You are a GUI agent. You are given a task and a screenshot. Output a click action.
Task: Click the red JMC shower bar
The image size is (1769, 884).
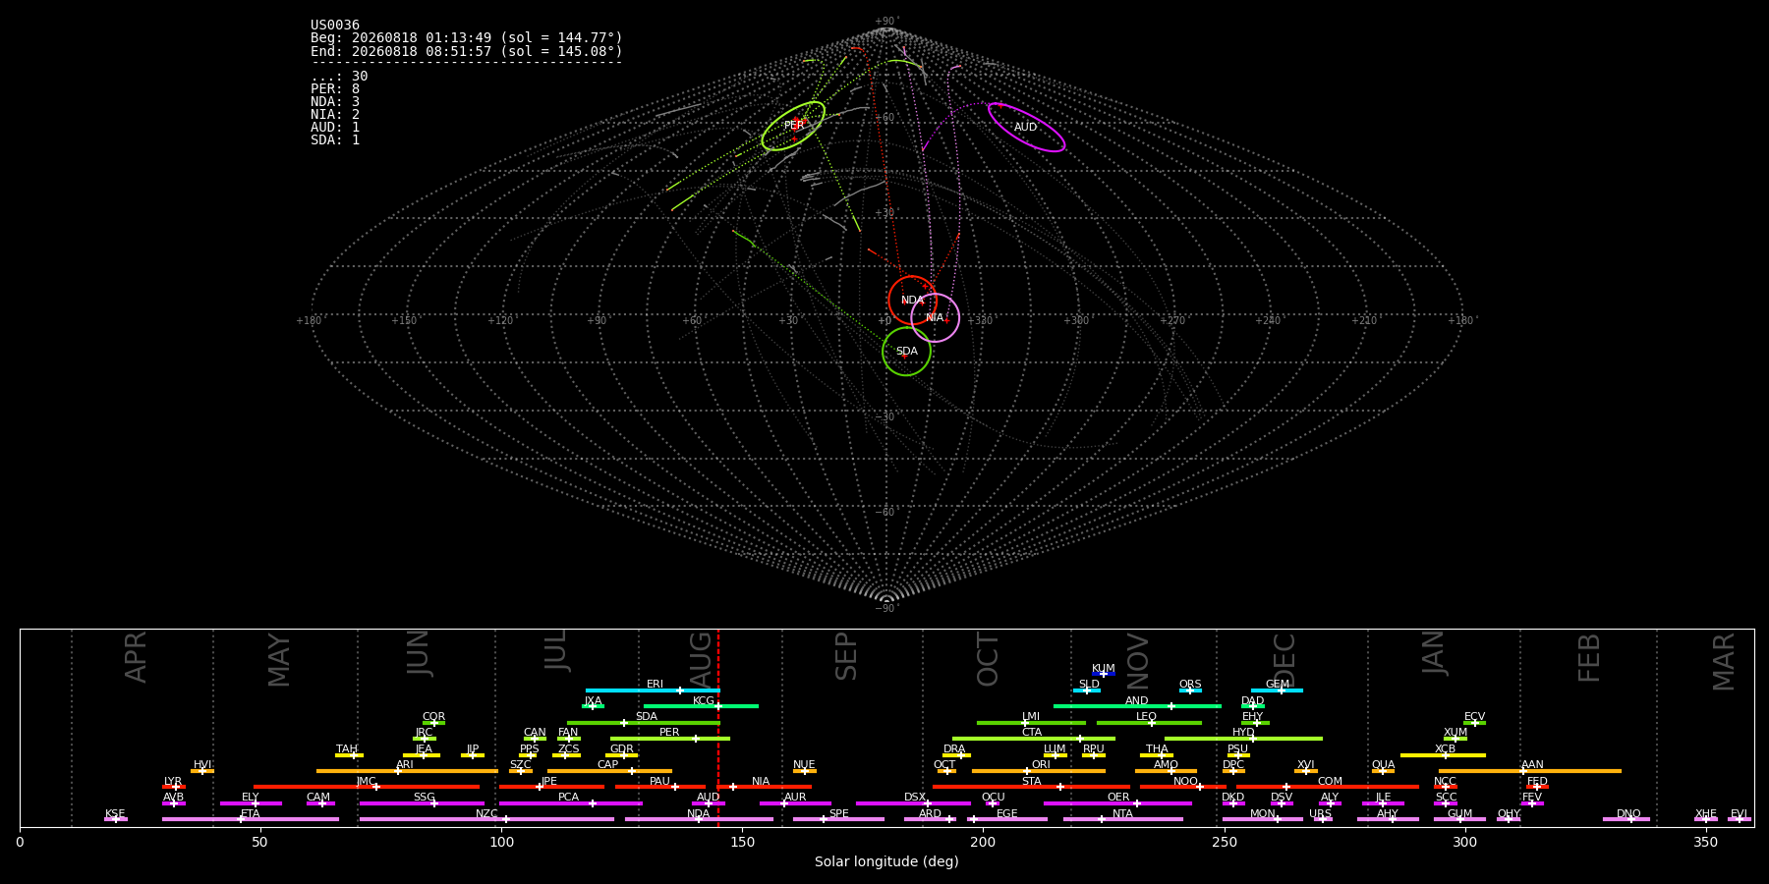(367, 787)
